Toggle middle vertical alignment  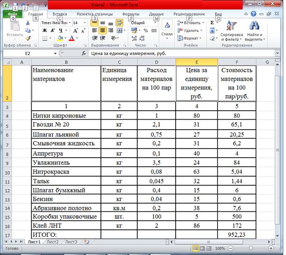click(102, 23)
